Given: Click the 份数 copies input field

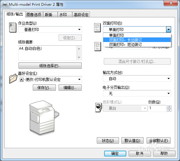Looking at the screenshot, I should pyautogui.click(x=157, y=108).
